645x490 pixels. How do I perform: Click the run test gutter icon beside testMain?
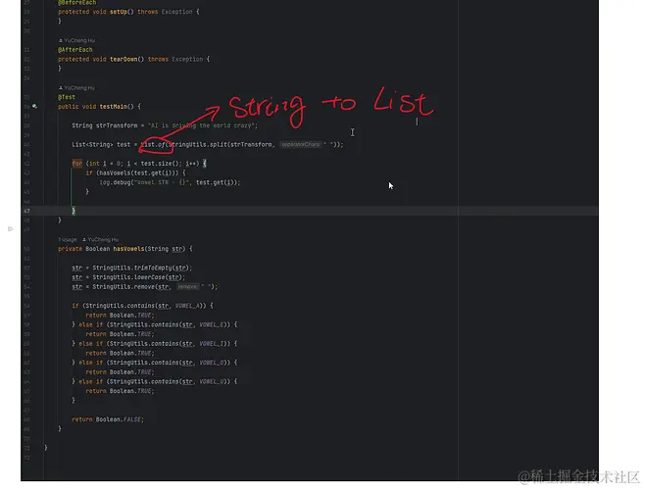34,106
